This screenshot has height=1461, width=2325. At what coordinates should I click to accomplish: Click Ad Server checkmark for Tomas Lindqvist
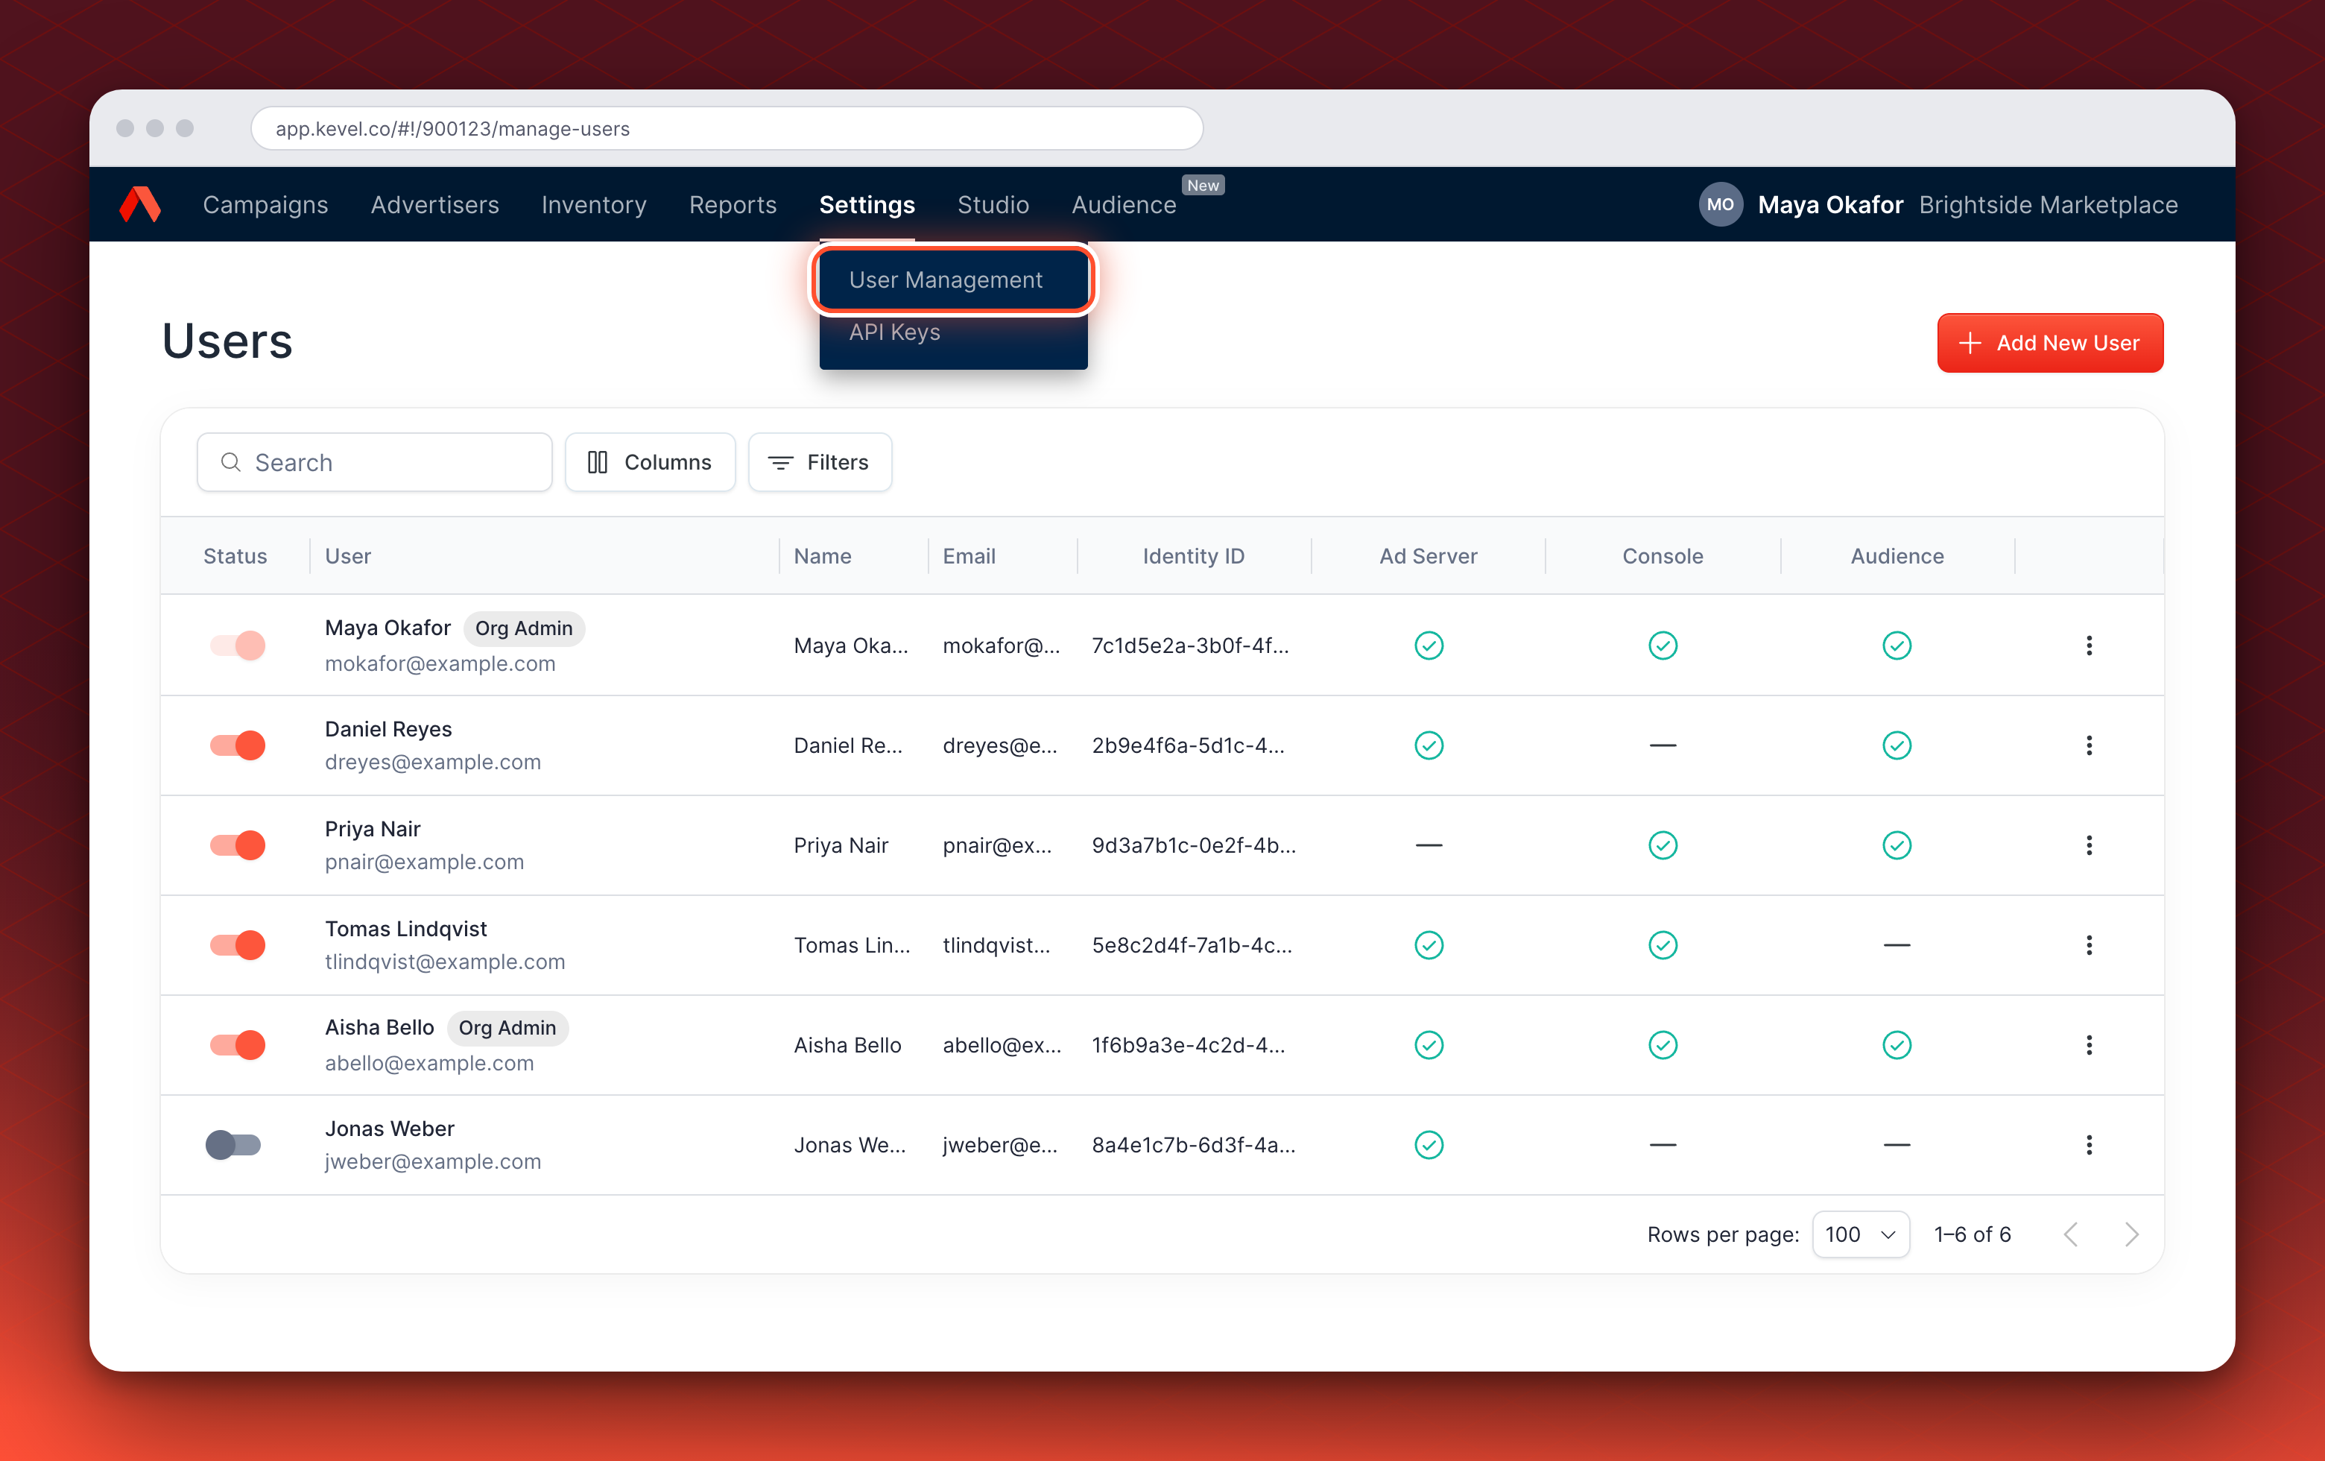coord(1428,945)
